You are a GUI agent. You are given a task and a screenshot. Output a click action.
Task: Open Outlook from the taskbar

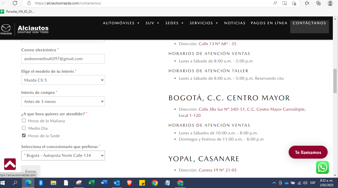coord(117,183)
